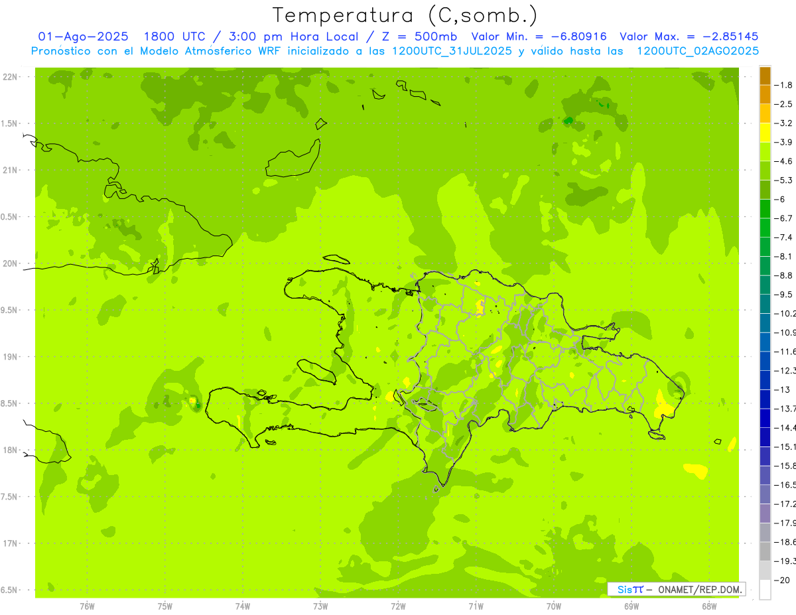Click the "68W" longitude label
The image size is (796, 615).
[708, 606]
